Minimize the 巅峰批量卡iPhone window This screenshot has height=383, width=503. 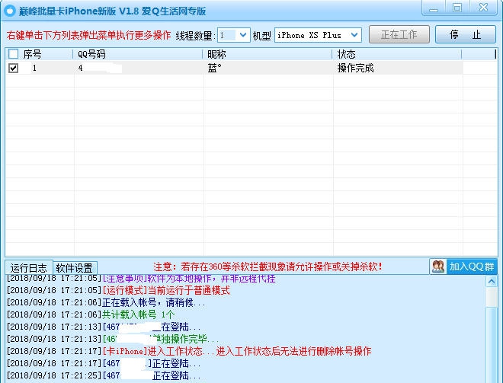(x=433, y=8)
